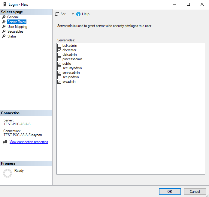Click wrench icon beside Server Roles

pyautogui.click(x=4, y=22)
